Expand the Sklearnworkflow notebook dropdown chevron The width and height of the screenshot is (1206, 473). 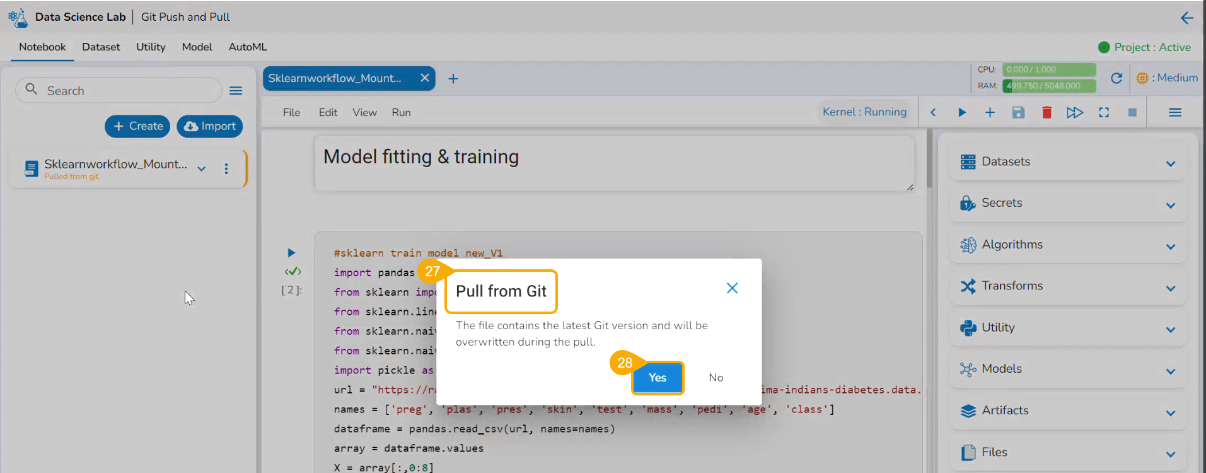tap(202, 168)
